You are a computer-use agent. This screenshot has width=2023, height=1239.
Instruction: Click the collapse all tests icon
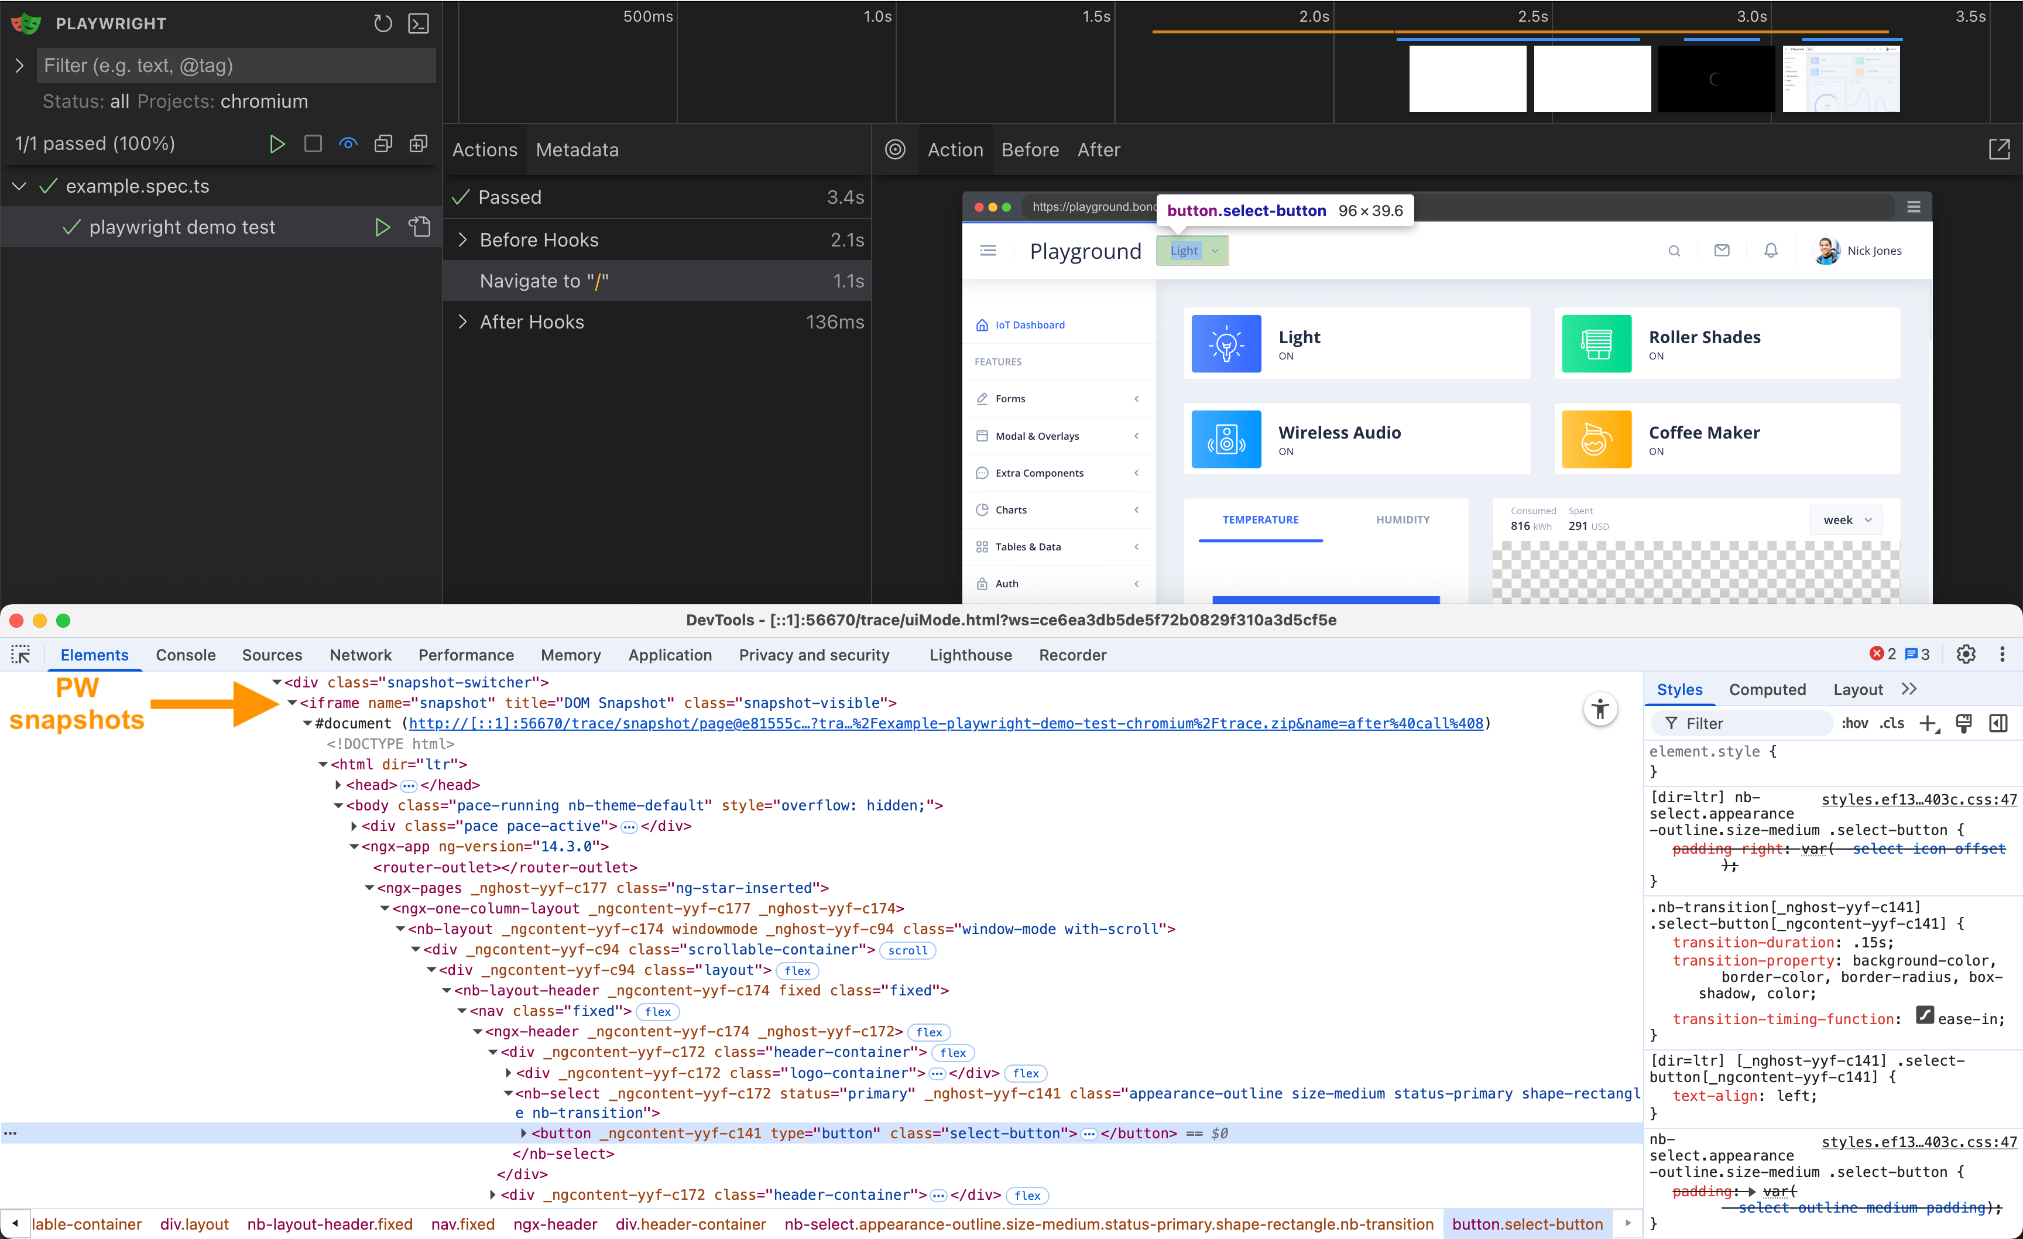click(383, 143)
